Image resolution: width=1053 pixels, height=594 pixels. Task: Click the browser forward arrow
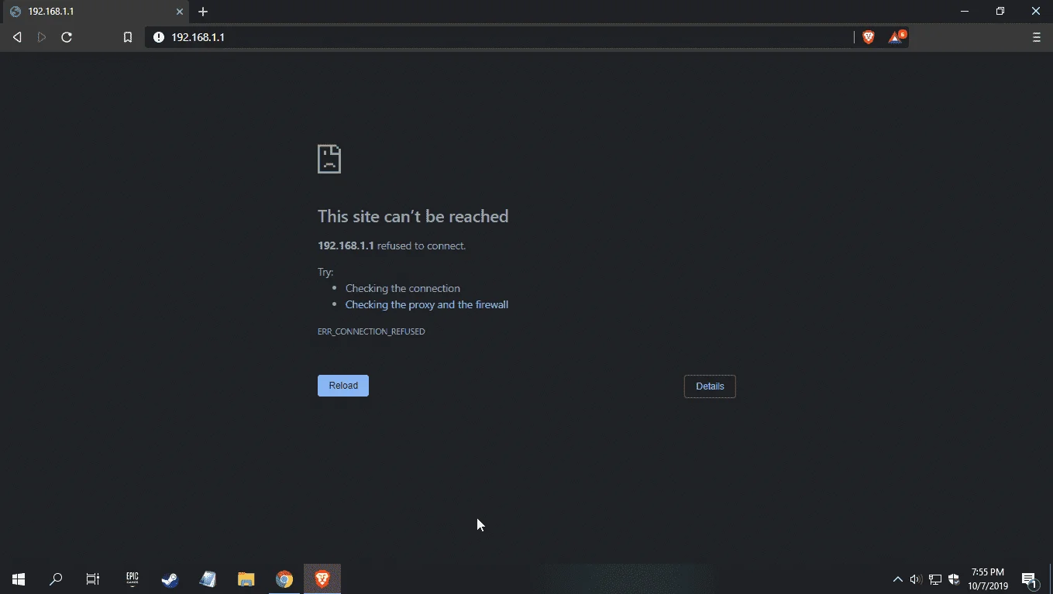42,37
